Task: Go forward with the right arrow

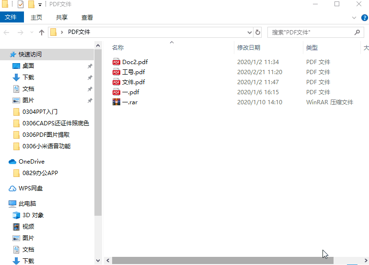Action: 21,32
